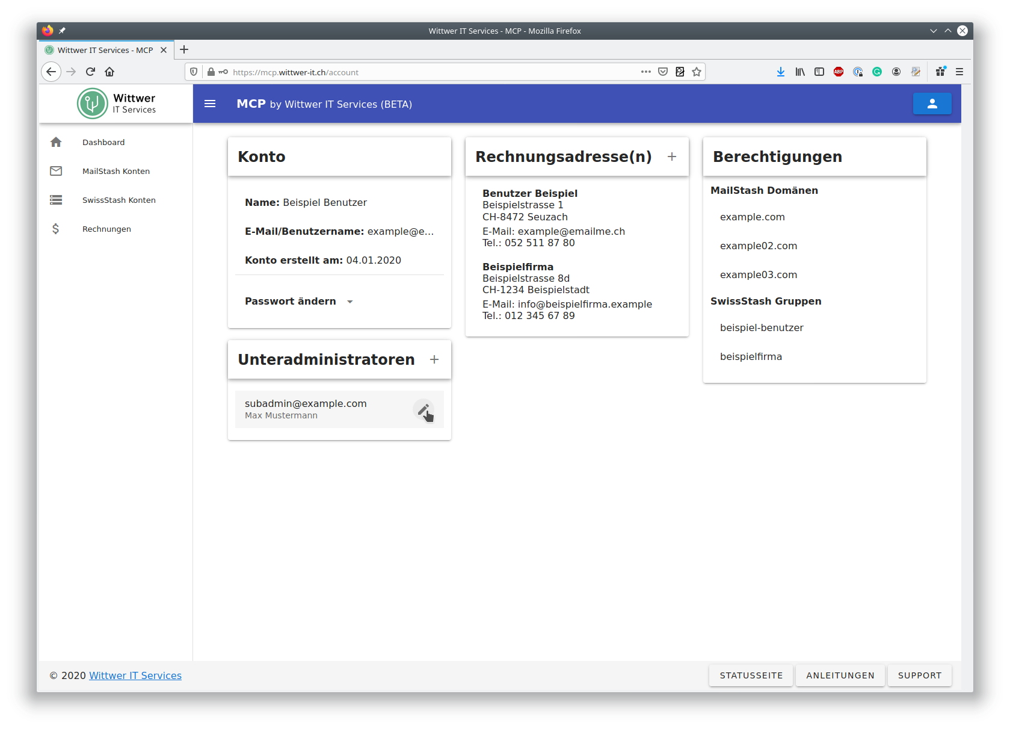Open the hamburger navigation menu
This screenshot has height=729, width=1010.
pyautogui.click(x=210, y=104)
